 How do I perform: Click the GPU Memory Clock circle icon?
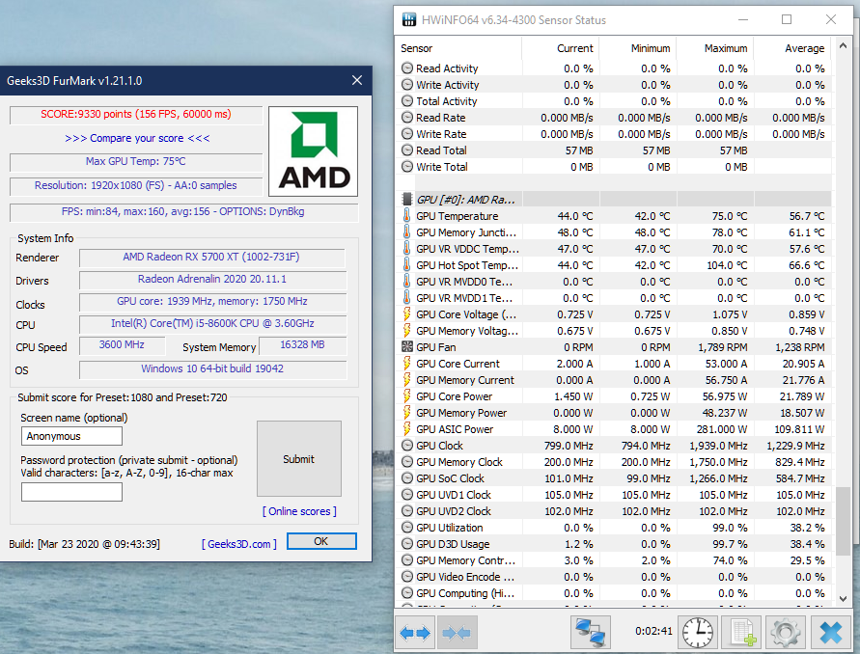pyautogui.click(x=407, y=462)
